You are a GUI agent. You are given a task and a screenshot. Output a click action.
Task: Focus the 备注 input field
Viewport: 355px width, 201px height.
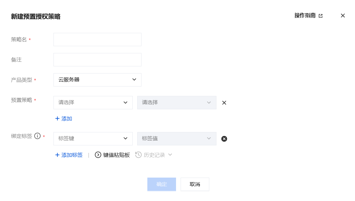97,60
